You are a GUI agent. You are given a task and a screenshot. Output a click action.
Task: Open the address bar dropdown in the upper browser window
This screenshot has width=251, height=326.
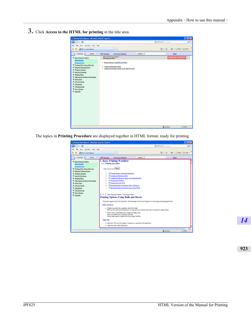[155, 42]
